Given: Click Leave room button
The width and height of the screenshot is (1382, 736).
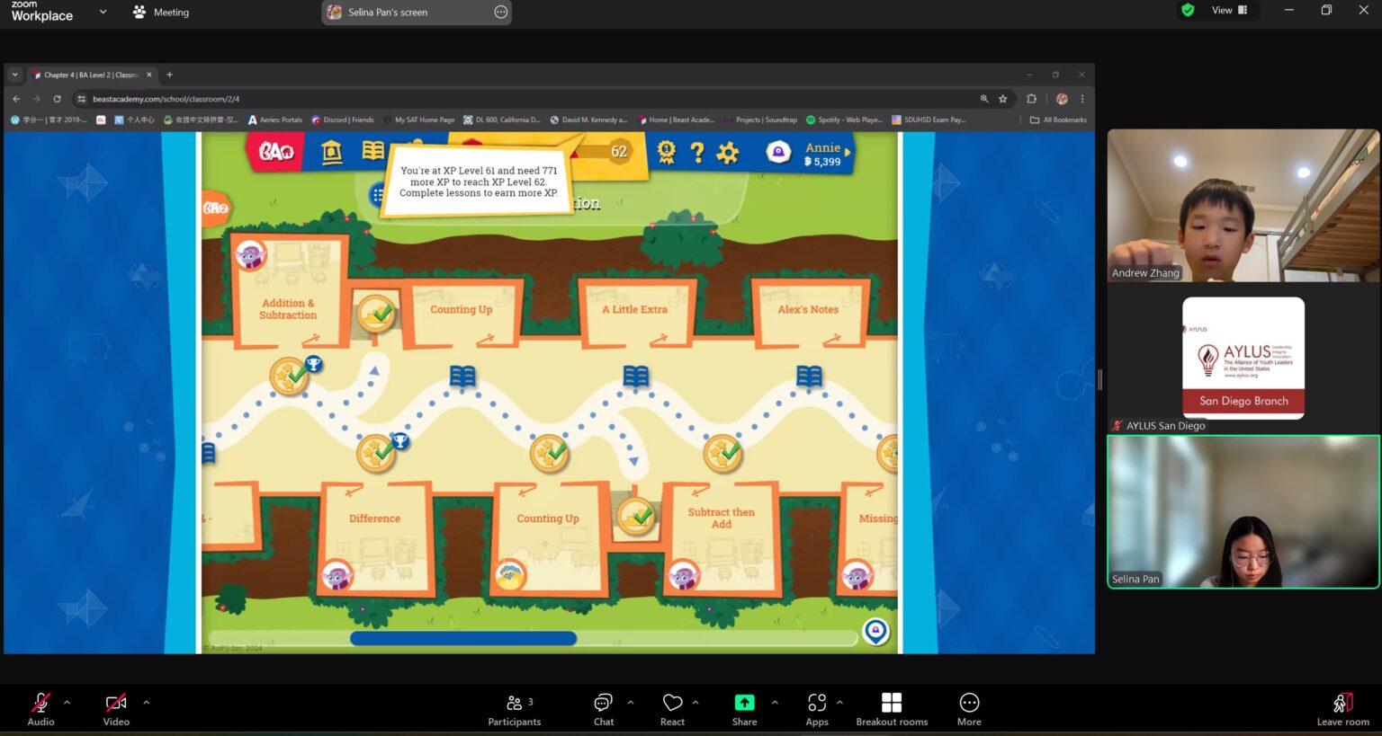Looking at the screenshot, I should point(1342,709).
